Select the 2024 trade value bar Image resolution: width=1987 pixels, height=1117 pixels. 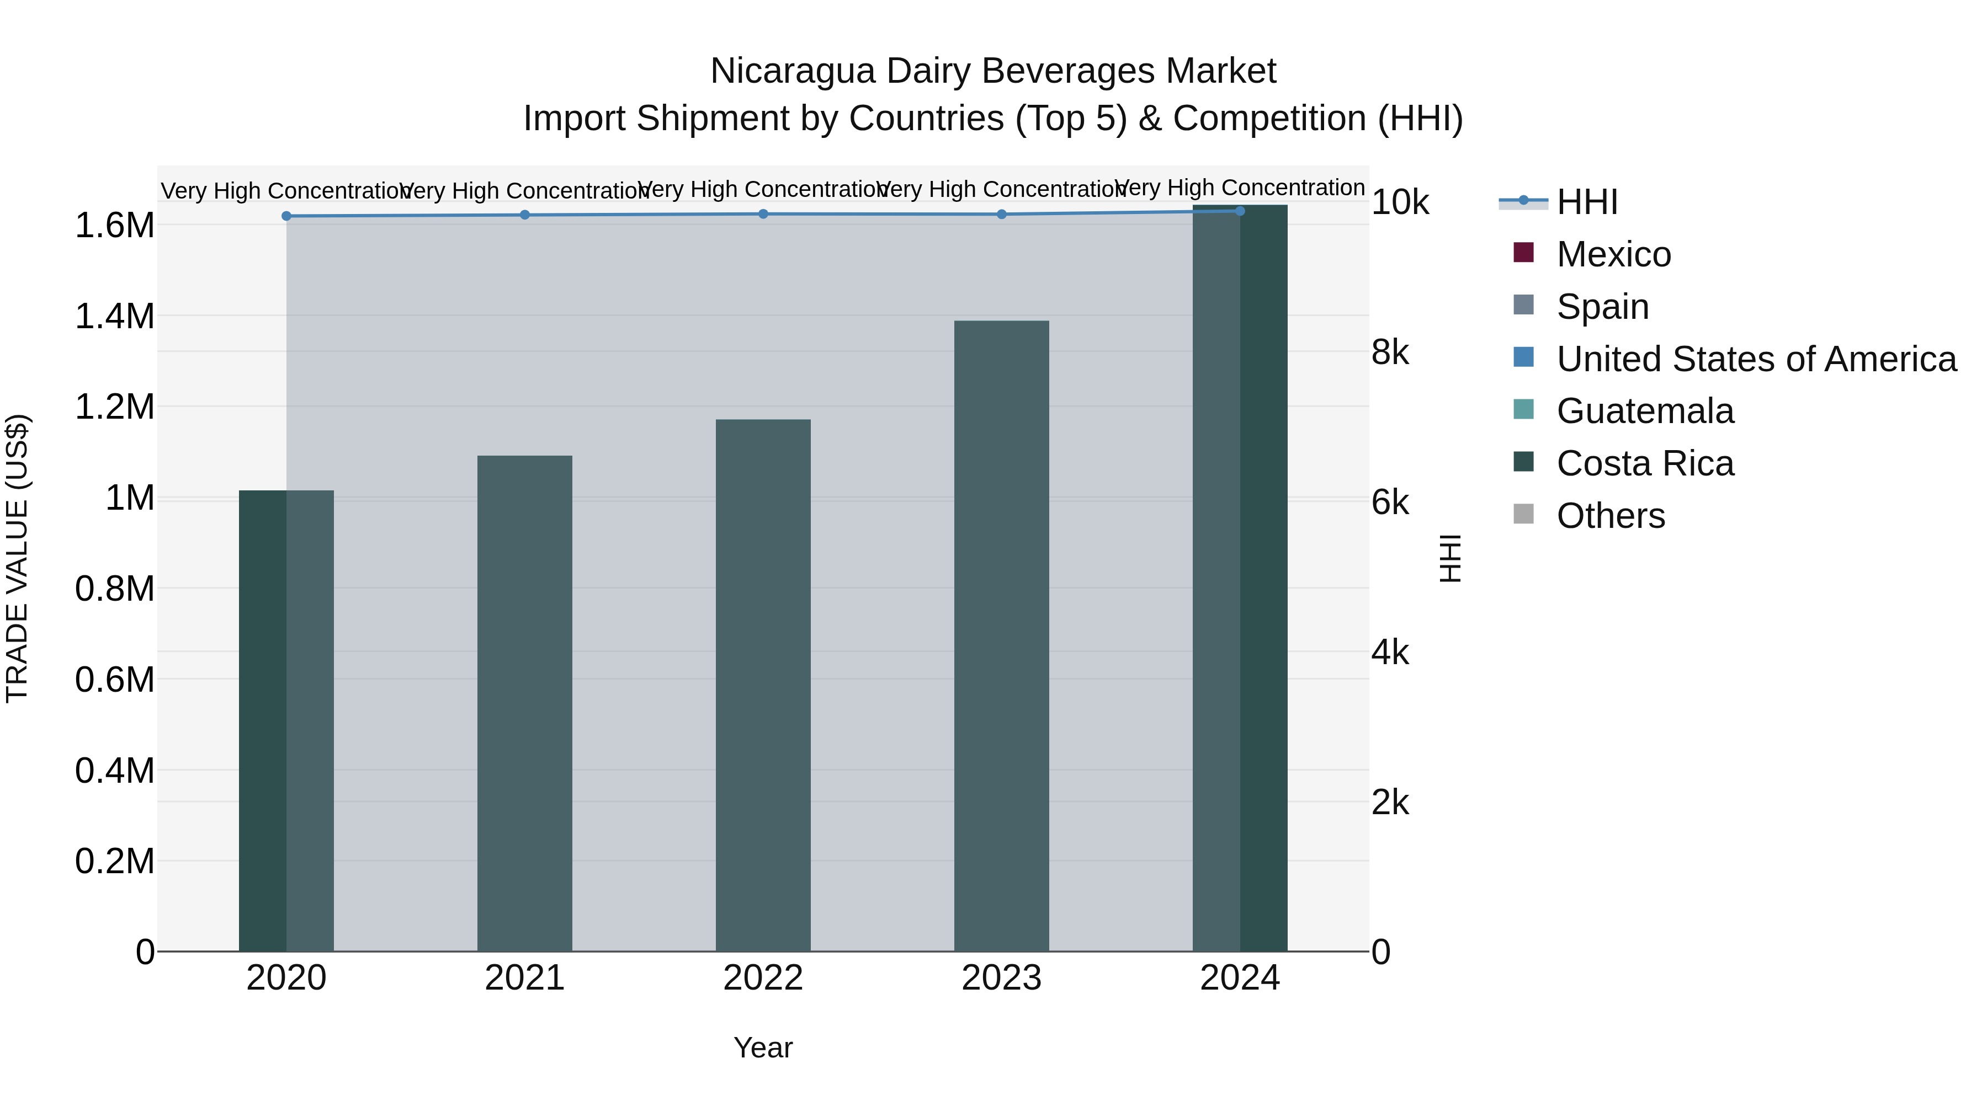pos(1240,578)
